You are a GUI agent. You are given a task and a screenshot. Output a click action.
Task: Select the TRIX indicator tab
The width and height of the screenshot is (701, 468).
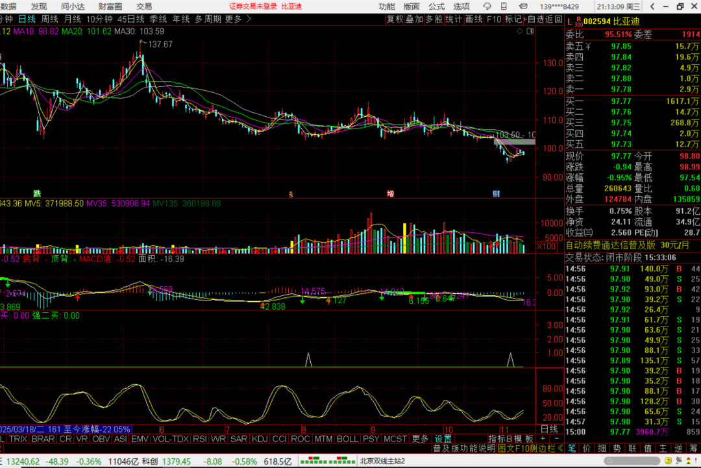point(18,439)
